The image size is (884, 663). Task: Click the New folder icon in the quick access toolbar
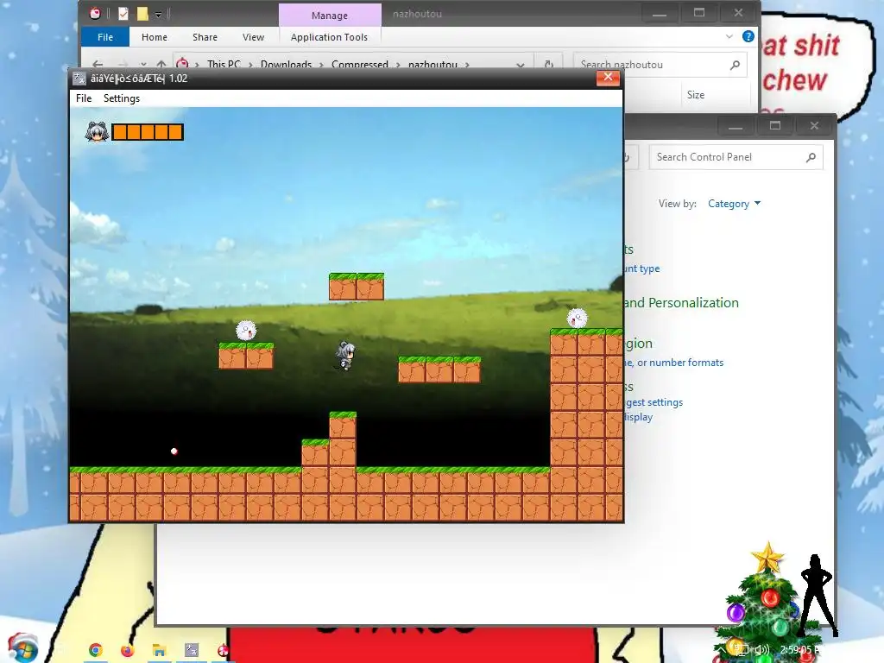click(x=142, y=14)
